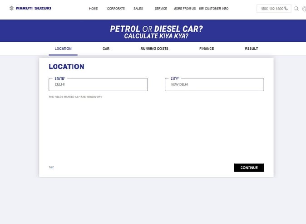Open the City dropdown showing New Delhi
Image resolution: width=306 pixels, height=224 pixels.
214,84
